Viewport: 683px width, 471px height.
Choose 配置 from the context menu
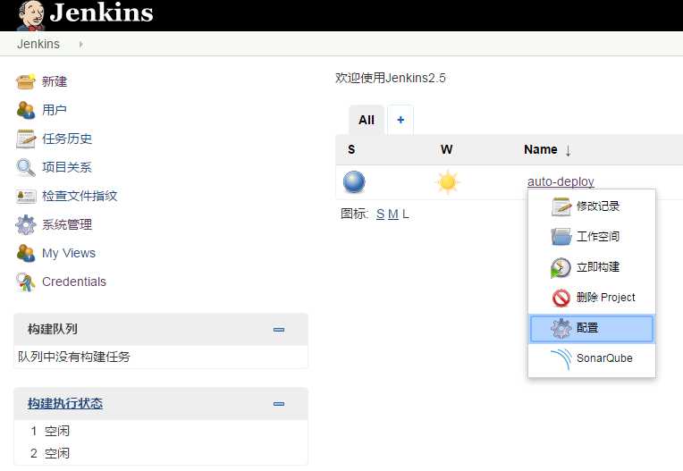click(592, 328)
